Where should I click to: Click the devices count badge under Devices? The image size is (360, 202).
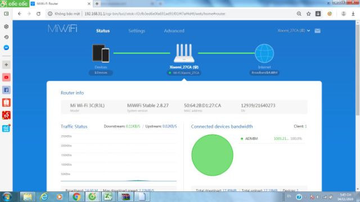(x=101, y=72)
